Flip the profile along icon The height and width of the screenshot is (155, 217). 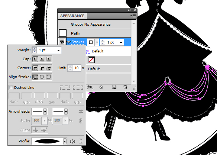pyautogui.click(x=73, y=141)
